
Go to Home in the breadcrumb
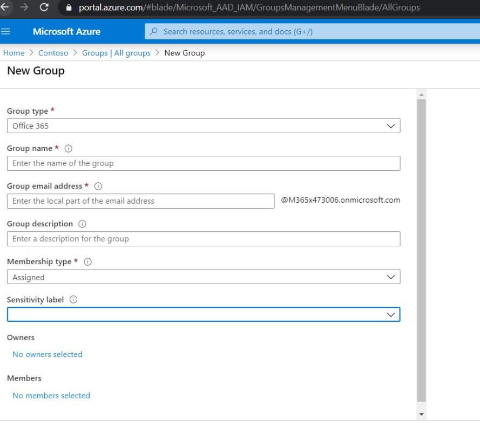pos(13,53)
